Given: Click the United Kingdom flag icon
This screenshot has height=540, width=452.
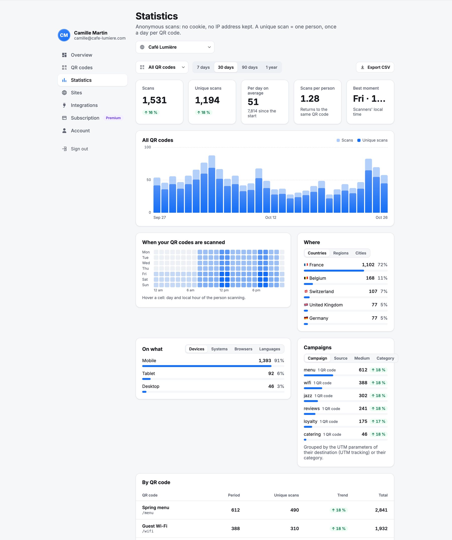Looking at the screenshot, I should click(306, 305).
